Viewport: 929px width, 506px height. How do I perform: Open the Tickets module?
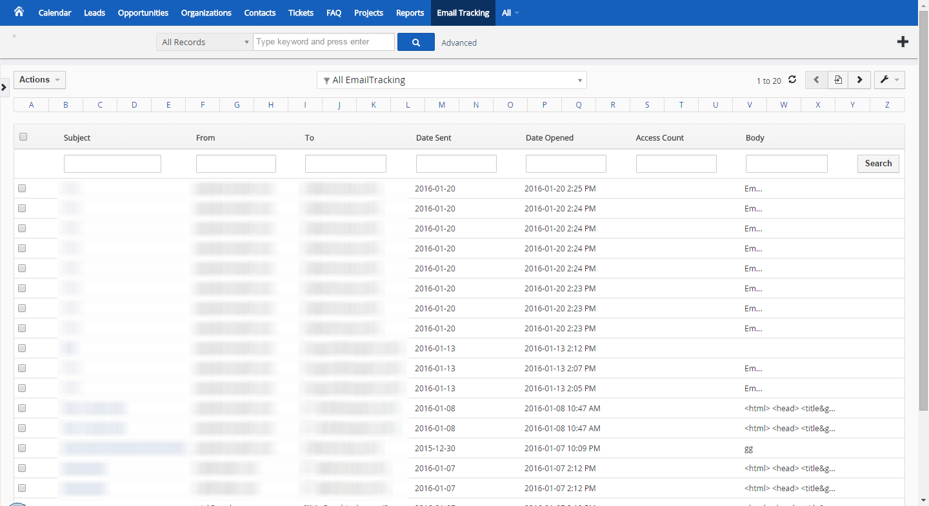(301, 13)
